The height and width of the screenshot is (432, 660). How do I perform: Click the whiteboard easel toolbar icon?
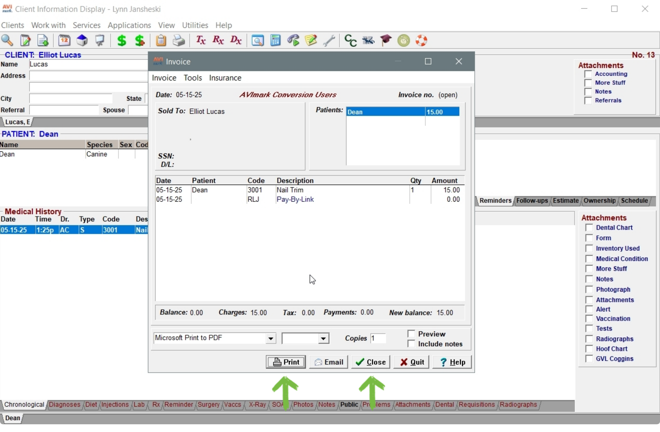point(100,41)
